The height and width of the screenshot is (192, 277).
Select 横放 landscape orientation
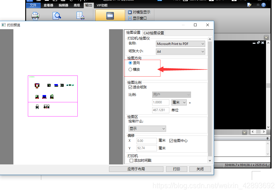pos(130,70)
